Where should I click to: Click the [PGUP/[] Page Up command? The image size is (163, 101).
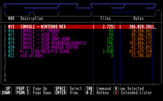coord(31,89)
